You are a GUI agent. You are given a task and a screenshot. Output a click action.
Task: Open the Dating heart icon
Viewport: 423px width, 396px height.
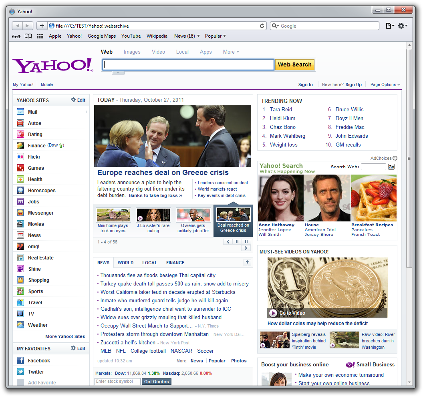[x=20, y=134]
